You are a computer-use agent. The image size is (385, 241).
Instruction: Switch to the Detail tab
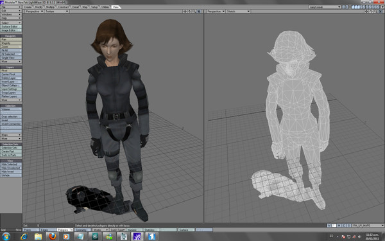pyautogui.click(x=76, y=7)
